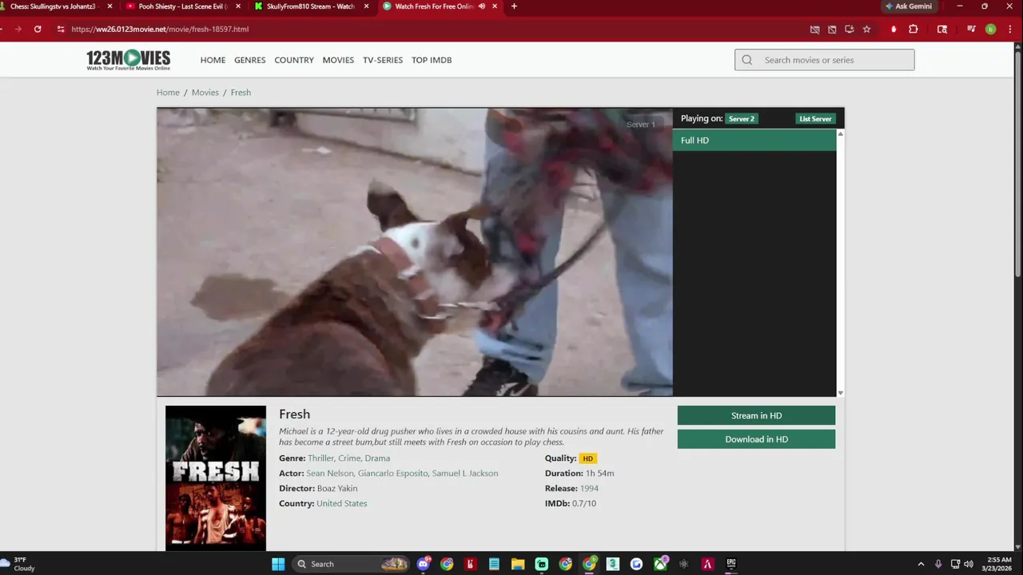Image resolution: width=1023 pixels, height=575 pixels.
Task: Click the Thriller genre link
Action: pyautogui.click(x=320, y=458)
